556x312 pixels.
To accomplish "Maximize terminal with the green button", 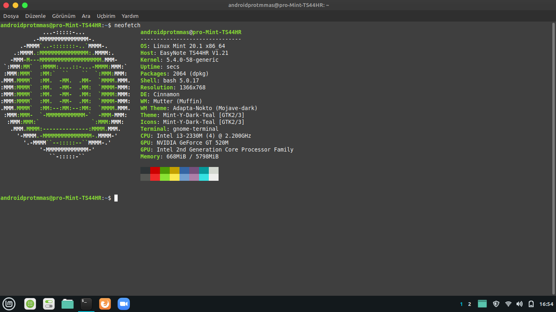I will 25,5.
